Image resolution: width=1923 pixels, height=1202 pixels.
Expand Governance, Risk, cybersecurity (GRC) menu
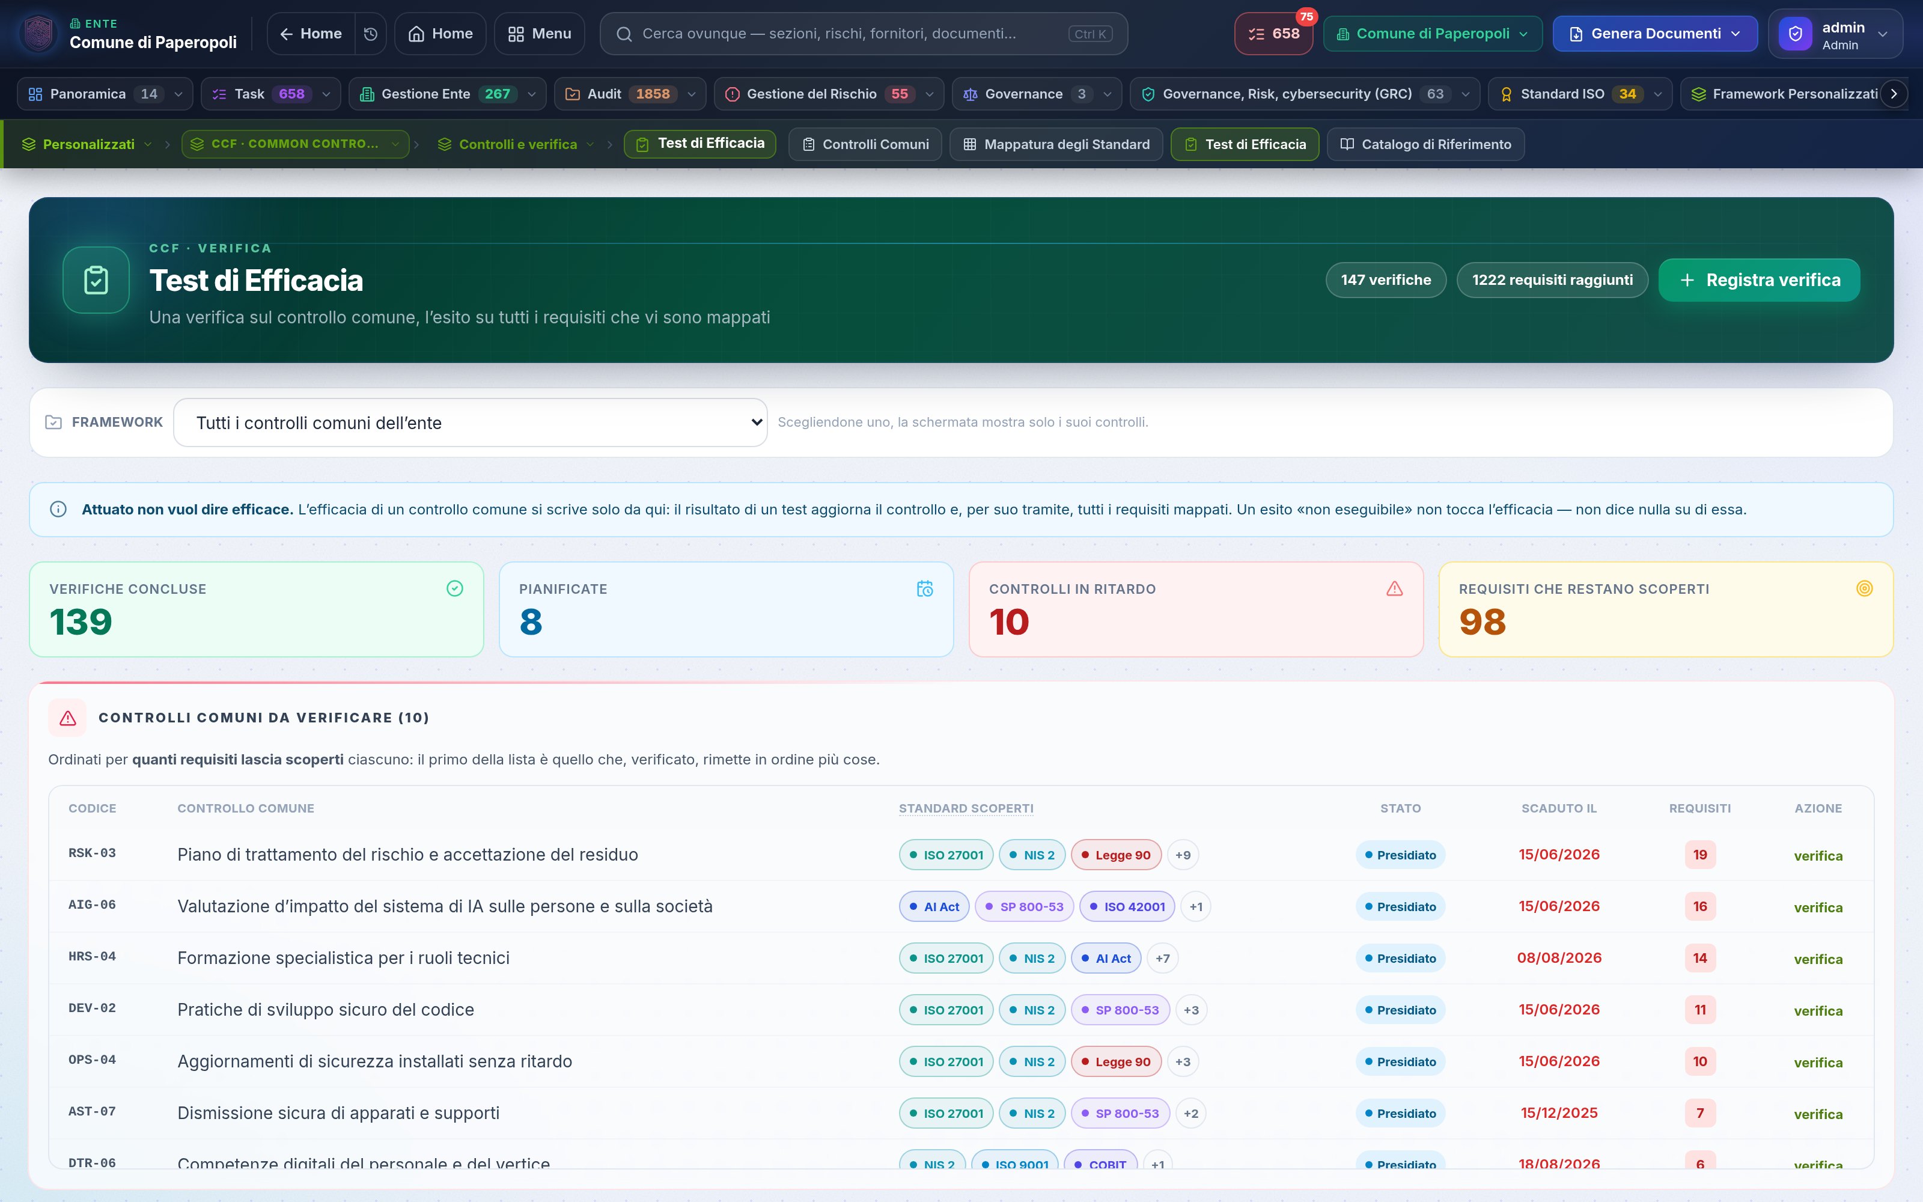click(1305, 94)
